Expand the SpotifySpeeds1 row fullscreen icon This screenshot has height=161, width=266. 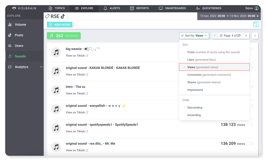coord(248,125)
